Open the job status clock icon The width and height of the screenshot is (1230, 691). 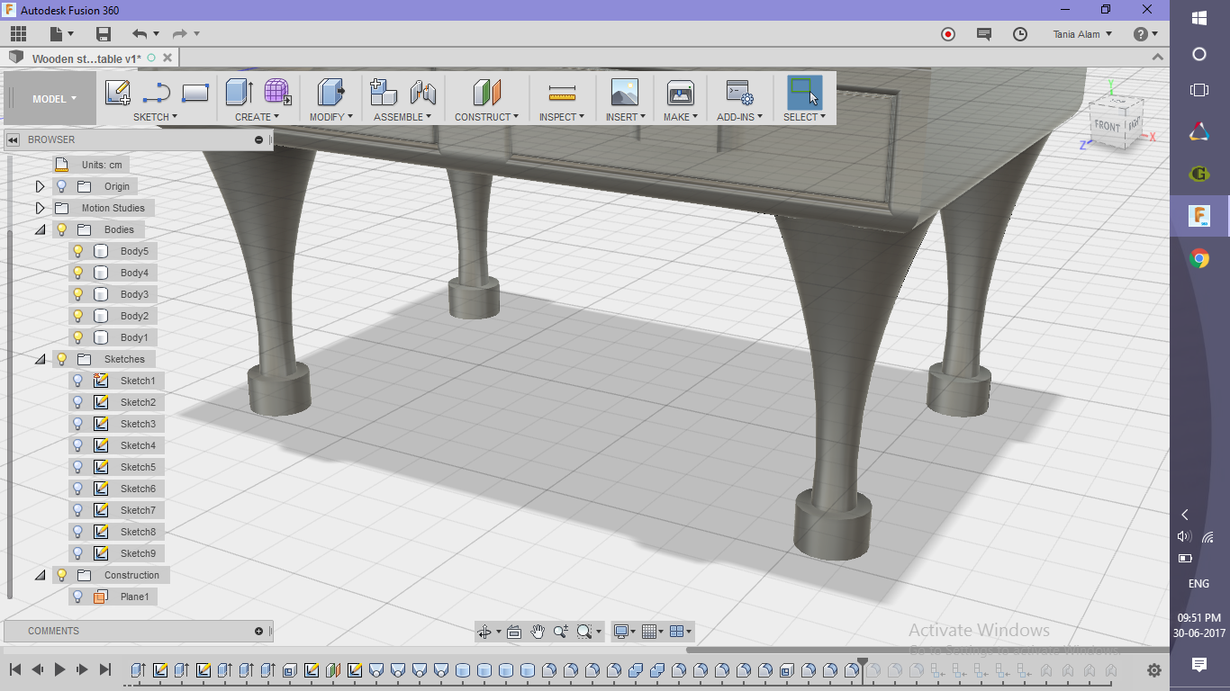pos(1020,34)
